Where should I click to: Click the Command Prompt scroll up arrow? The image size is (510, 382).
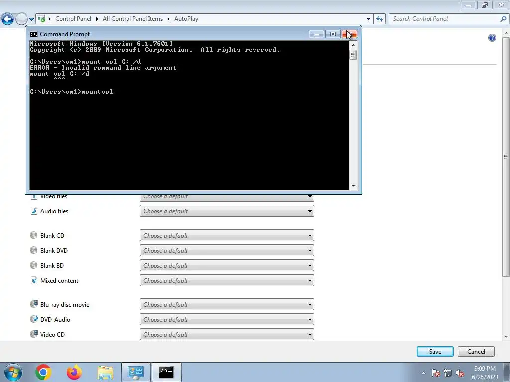[x=353, y=45]
